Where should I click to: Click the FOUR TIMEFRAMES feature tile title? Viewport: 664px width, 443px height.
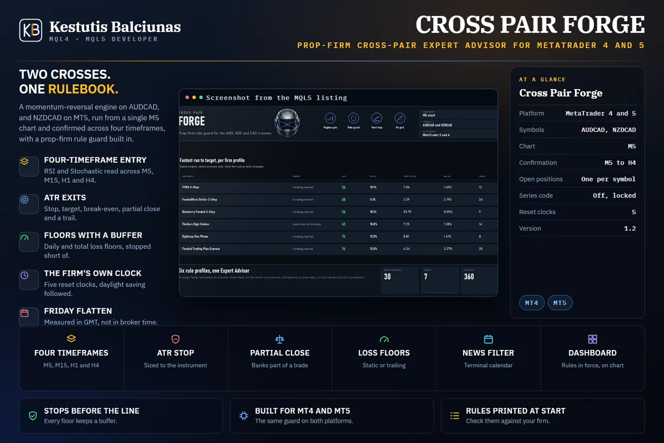pos(71,353)
